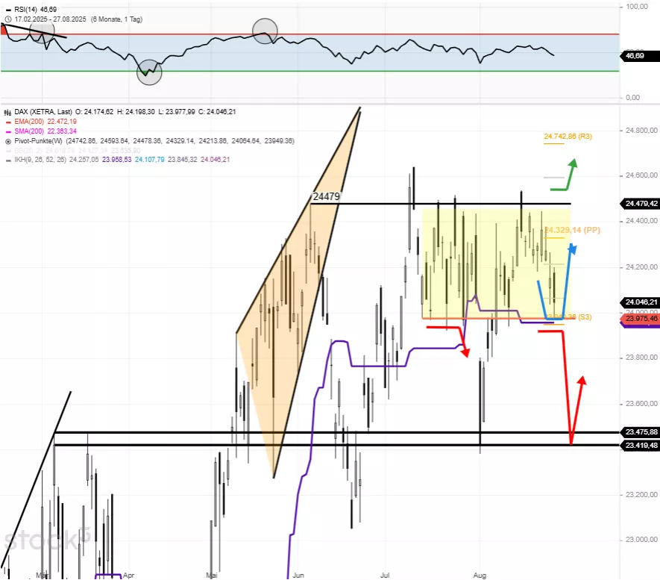Click the 24.046,21 current price axis tag
This screenshot has height=580, width=660.
[641, 302]
